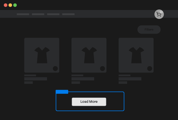Click the round button on third product card
The width and height of the screenshot is (178, 120).
pos(150,68)
